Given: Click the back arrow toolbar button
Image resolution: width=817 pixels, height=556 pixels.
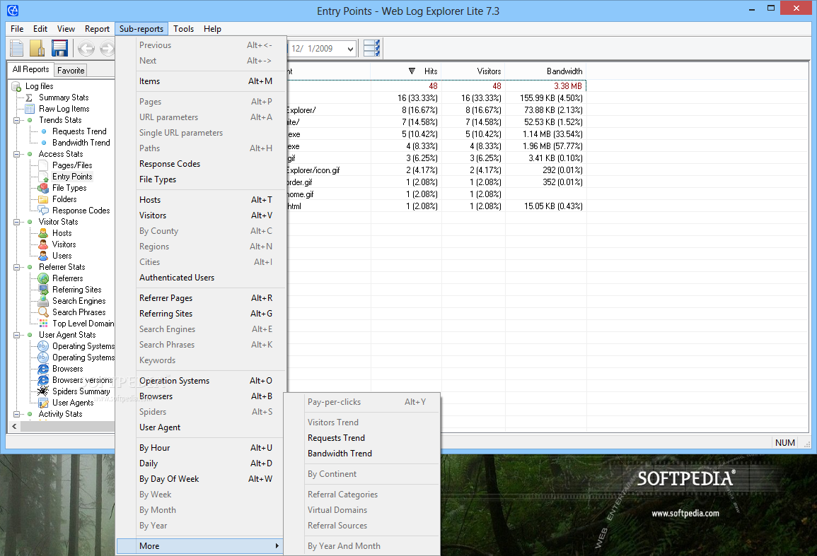Looking at the screenshot, I should coord(86,49).
